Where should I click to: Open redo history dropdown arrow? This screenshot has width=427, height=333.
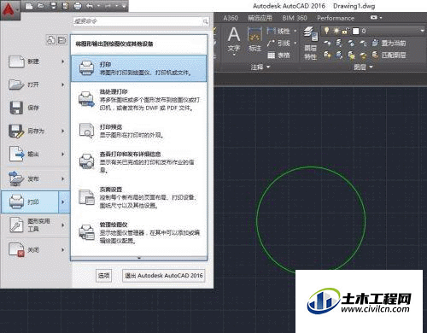coord(117,6)
